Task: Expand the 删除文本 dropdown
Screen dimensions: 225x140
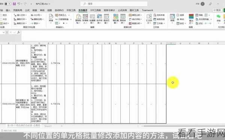Action: pyautogui.click(x=20, y=19)
